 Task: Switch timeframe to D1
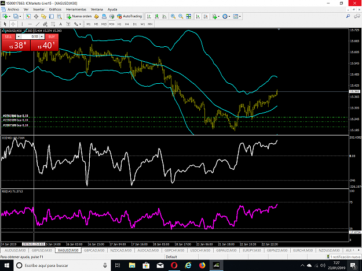pyautogui.click(x=135, y=24)
